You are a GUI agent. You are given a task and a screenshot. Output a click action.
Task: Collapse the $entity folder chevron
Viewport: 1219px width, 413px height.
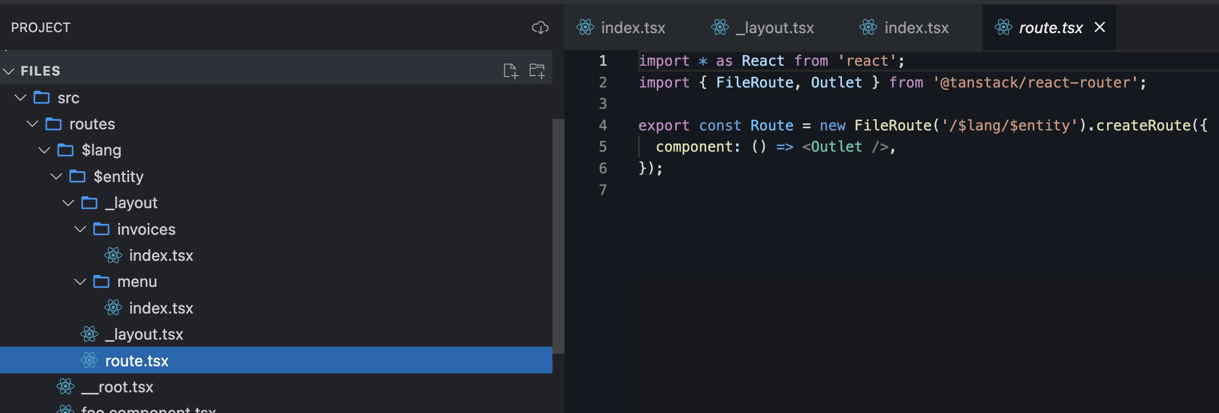tap(56, 177)
